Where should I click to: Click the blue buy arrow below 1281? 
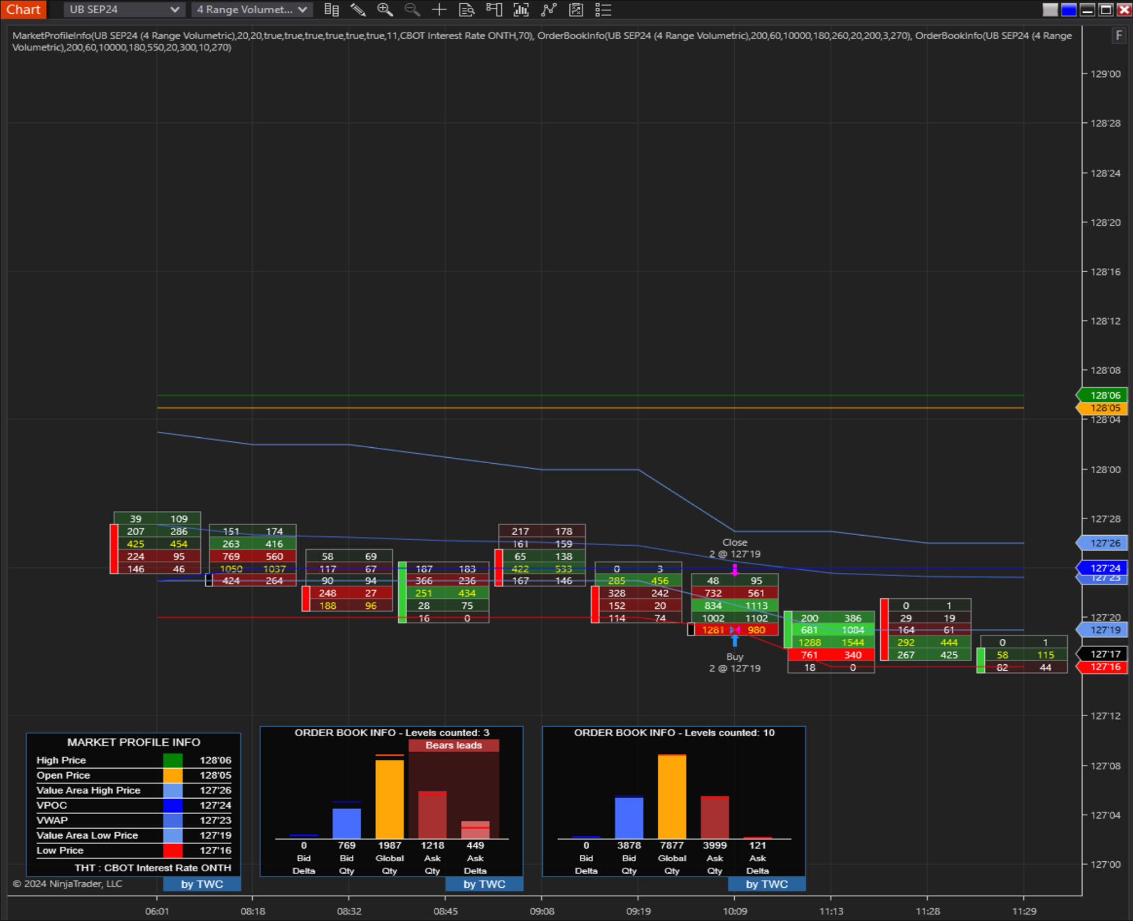pos(735,641)
